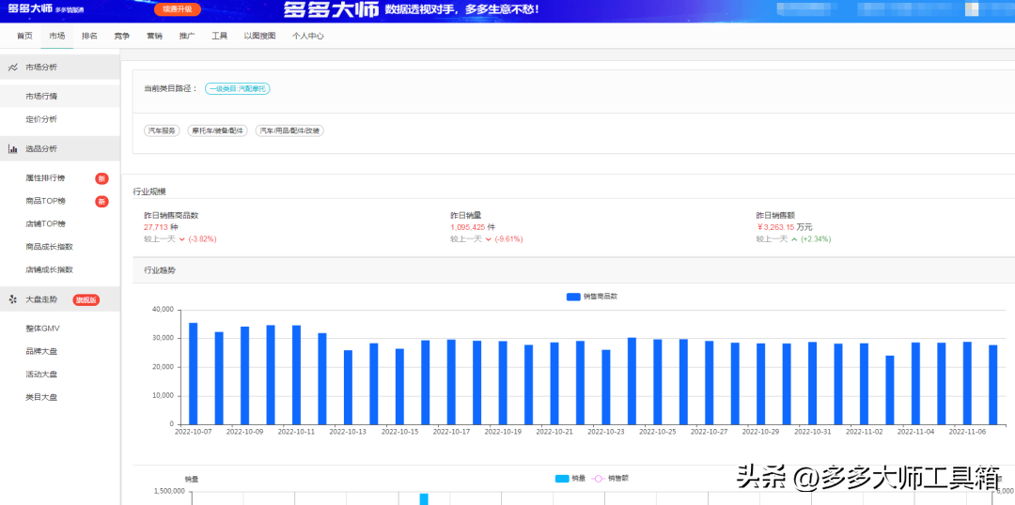Click the (-3.82%) change figure
The width and height of the screenshot is (1015, 505).
point(203,238)
